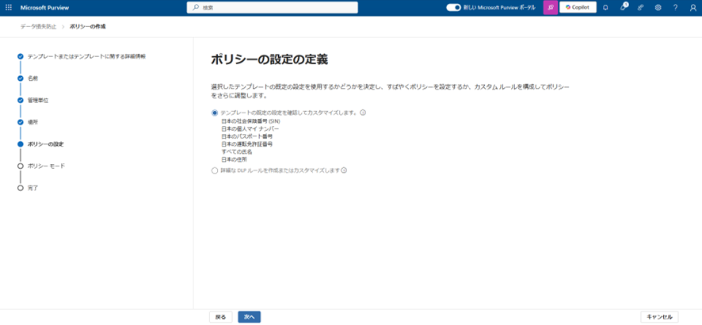This screenshot has width=702, height=325.
Task: Go to the 名前 wizard step
Action: (x=32, y=78)
